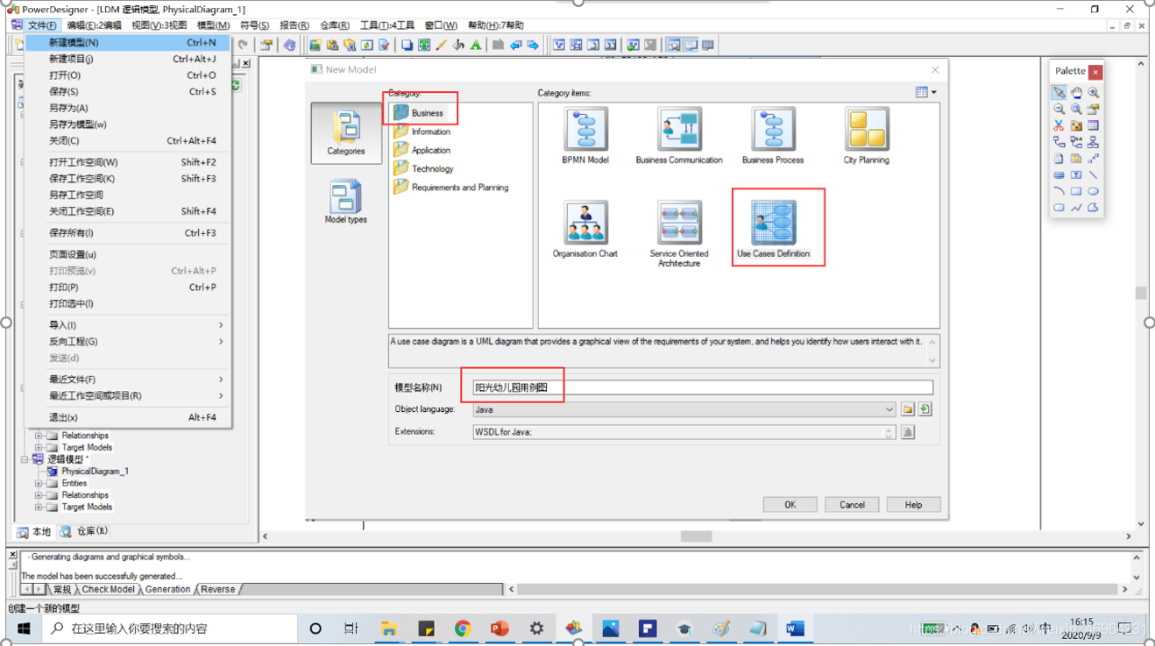Viewport: 1155px width, 646px height.
Task: Select the Zoom Out tool in Palette
Action: point(1059,109)
